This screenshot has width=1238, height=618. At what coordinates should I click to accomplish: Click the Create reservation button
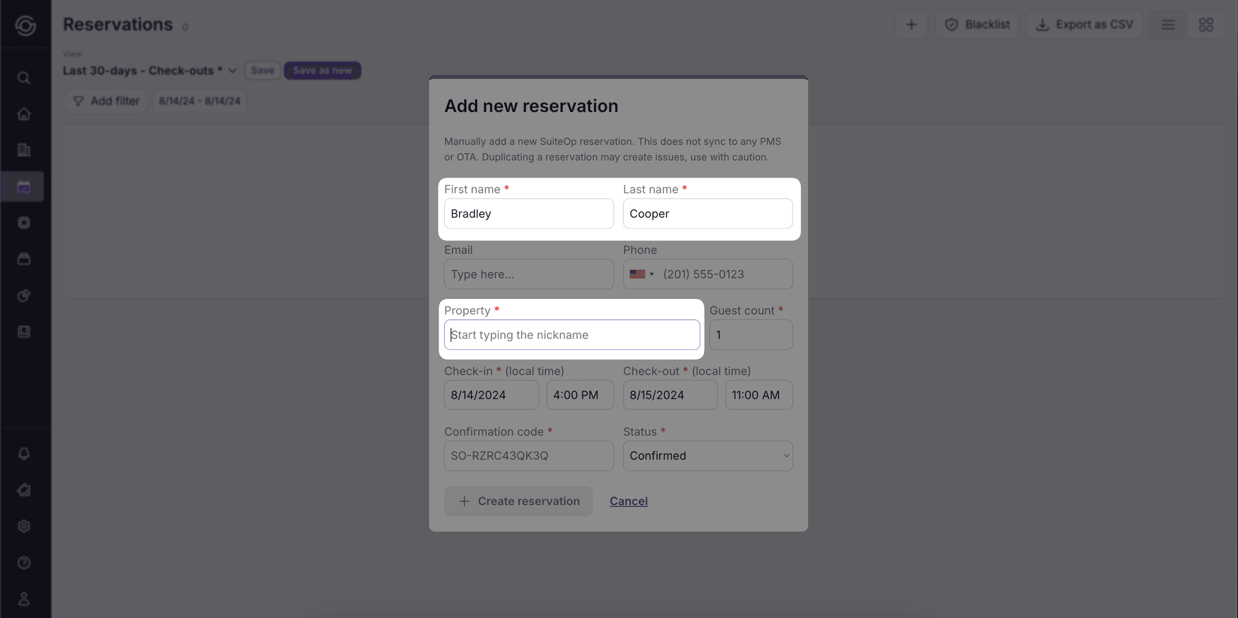[518, 501]
